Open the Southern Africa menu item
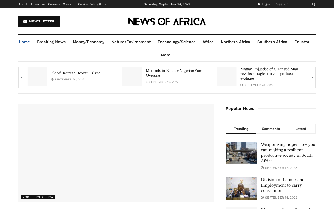 (x=272, y=42)
